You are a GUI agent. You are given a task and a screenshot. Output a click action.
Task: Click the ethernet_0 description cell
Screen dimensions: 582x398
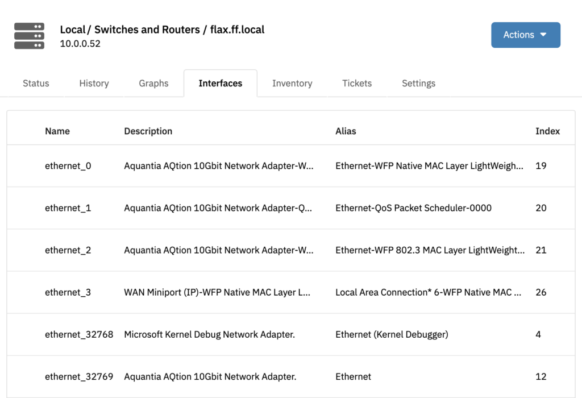219,165
